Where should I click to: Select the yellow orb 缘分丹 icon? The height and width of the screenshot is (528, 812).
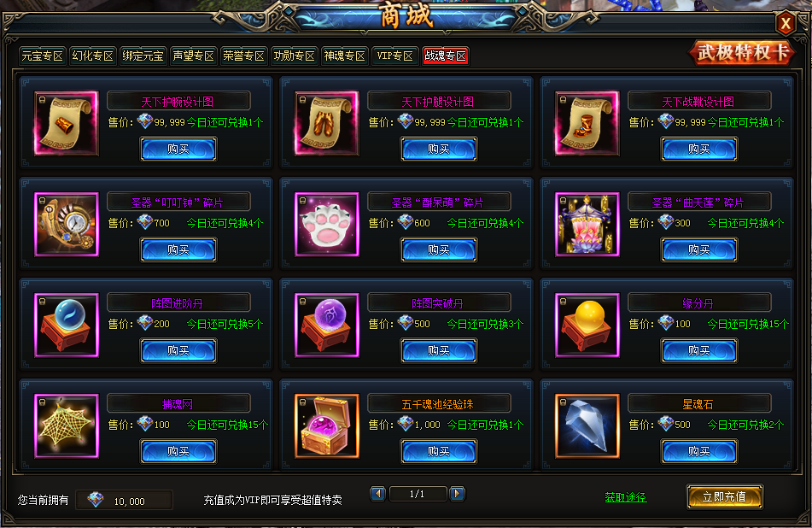point(587,325)
